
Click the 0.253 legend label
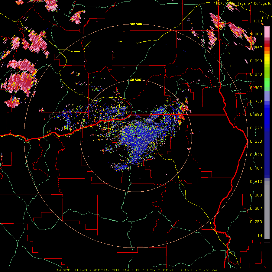(x=256, y=222)
